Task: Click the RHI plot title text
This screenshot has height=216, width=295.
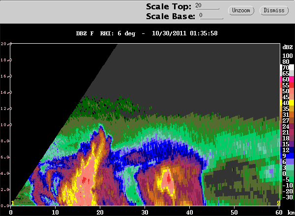Action: [147, 33]
